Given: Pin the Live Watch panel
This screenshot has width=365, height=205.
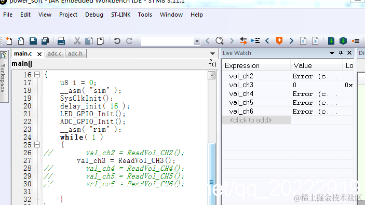Looking at the screenshot, I should (x=341, y=53).
